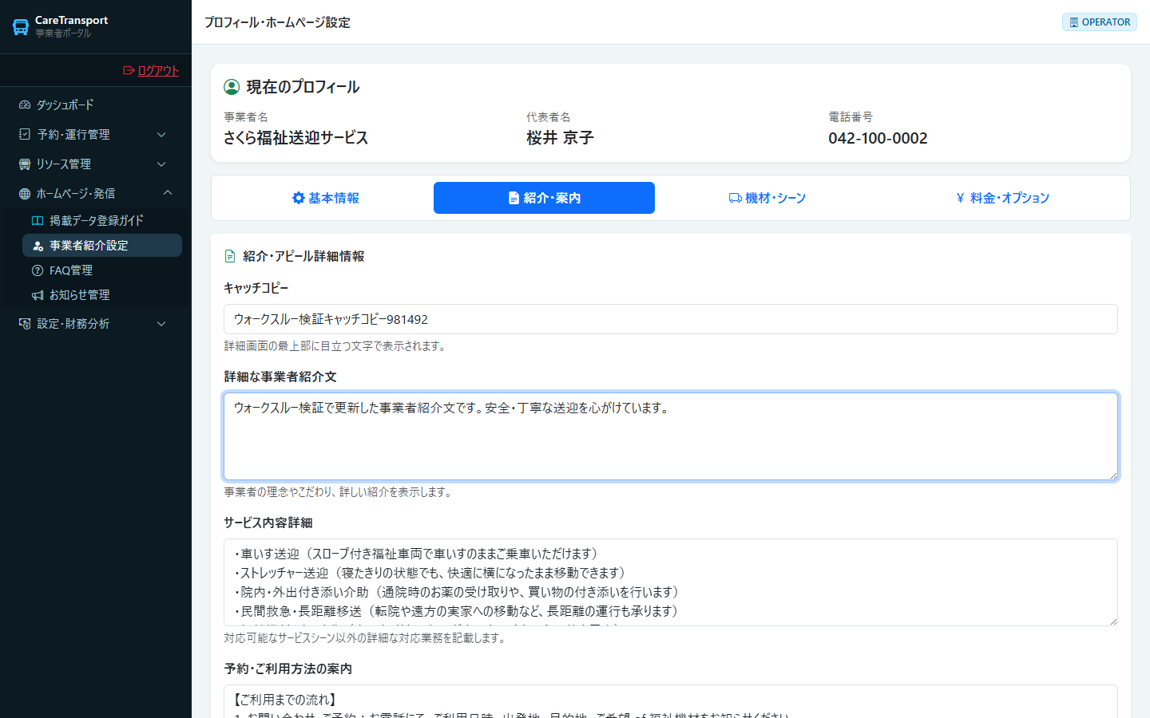Click the question mark icon for FAQ管理
Viewport: 1150px width, 718px height.
38,270
